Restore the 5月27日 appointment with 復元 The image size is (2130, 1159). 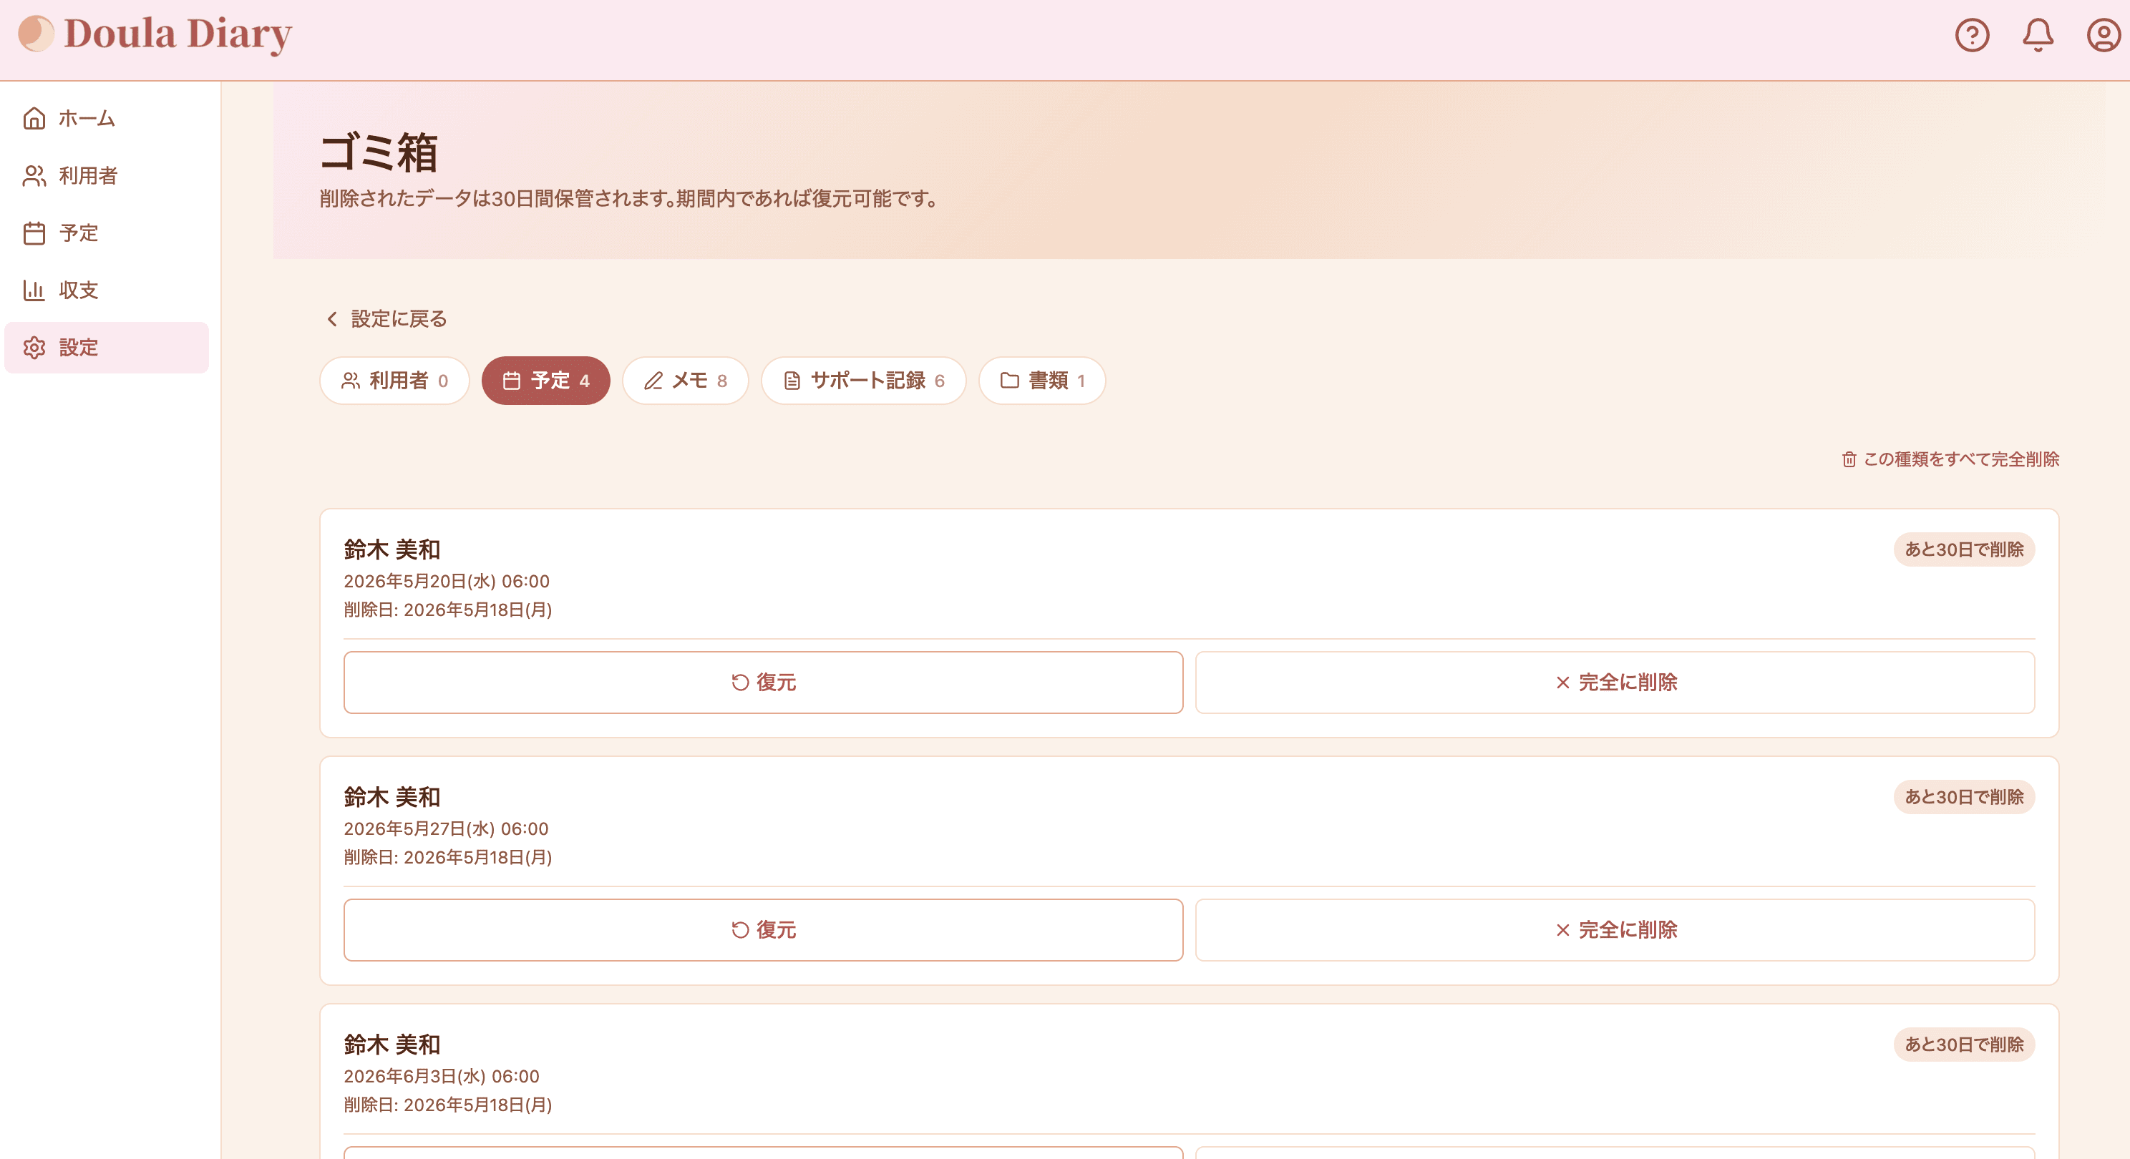pyautogui.click(x=763, y=930)
